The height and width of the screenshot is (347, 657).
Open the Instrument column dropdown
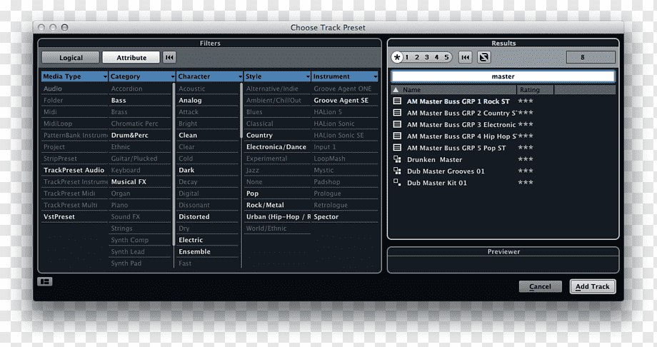click(375, 76)
